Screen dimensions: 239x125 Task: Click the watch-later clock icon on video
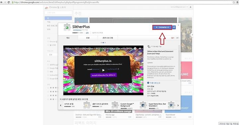135,49
